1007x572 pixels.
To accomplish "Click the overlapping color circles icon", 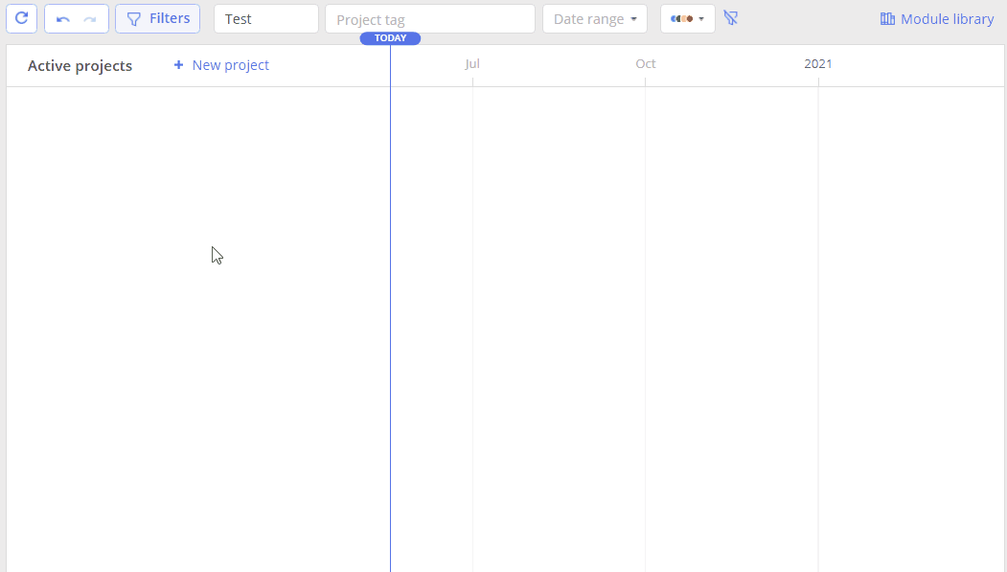I will tap(681, 18).
